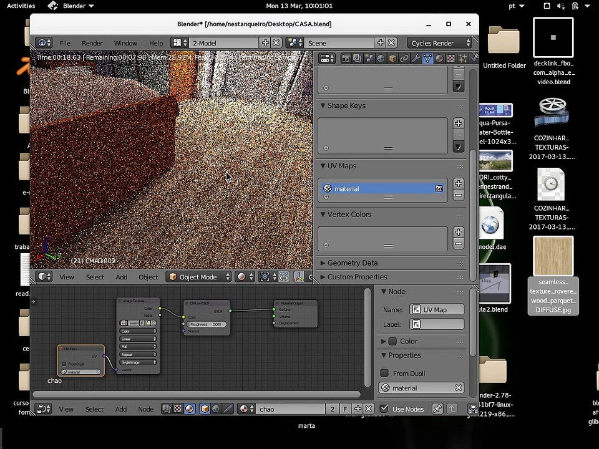This screenshot has height=449, width=599.
Task: Delete the 2-Model screen layout
Action: [276, 43]
